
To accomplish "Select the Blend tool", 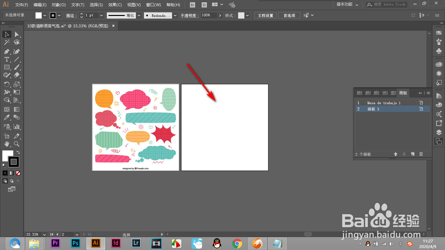I will pyautogui.click(x=17, y=117).
